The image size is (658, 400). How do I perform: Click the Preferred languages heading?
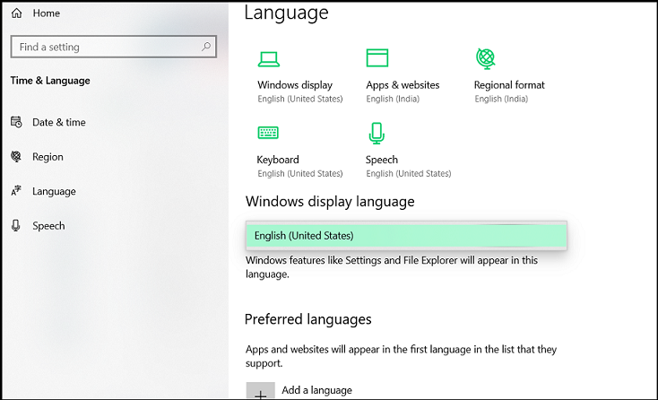tap(308, 319)
